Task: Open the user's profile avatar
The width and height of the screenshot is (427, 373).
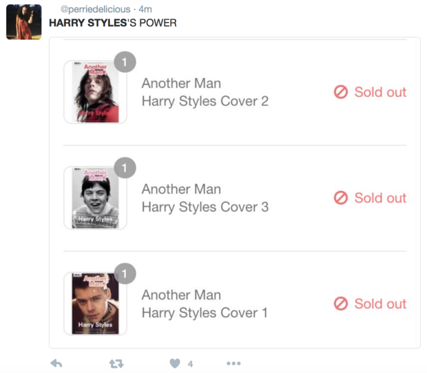Action: 23,21
